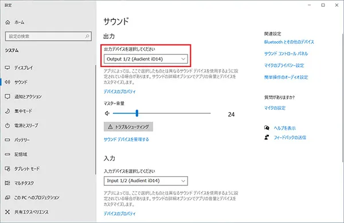
Task: Open Bluetooth とその他のデバイス link
Action: [x=289, y=42]
